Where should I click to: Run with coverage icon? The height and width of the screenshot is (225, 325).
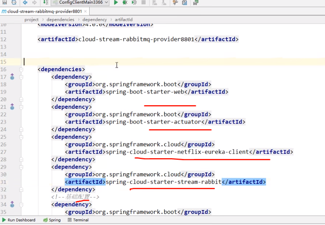[x=134, y=2]
